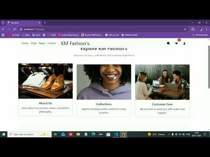Open the Shop nav menu

tap(34, 43)
